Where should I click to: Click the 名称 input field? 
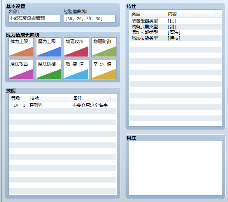click(34, 19)
